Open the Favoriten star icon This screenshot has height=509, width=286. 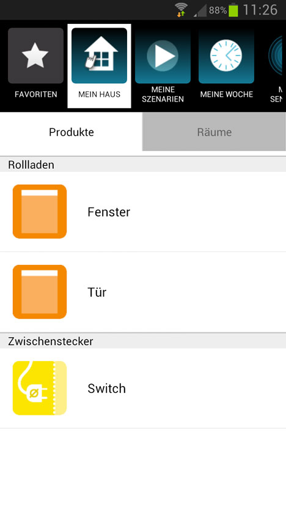pyautogui.click(x=35, y=56)
